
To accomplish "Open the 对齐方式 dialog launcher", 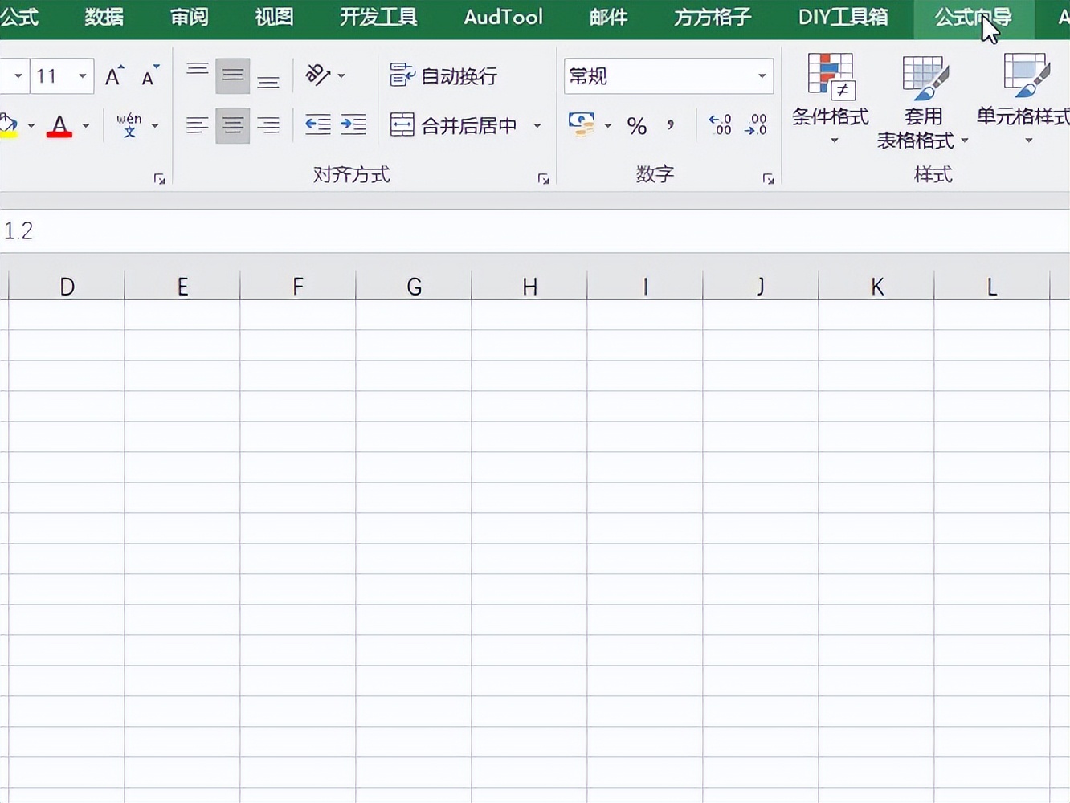I will 544,178.
